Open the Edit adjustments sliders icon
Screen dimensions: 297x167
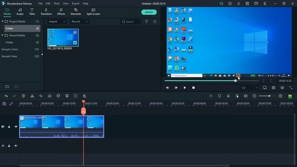(84, 96)
